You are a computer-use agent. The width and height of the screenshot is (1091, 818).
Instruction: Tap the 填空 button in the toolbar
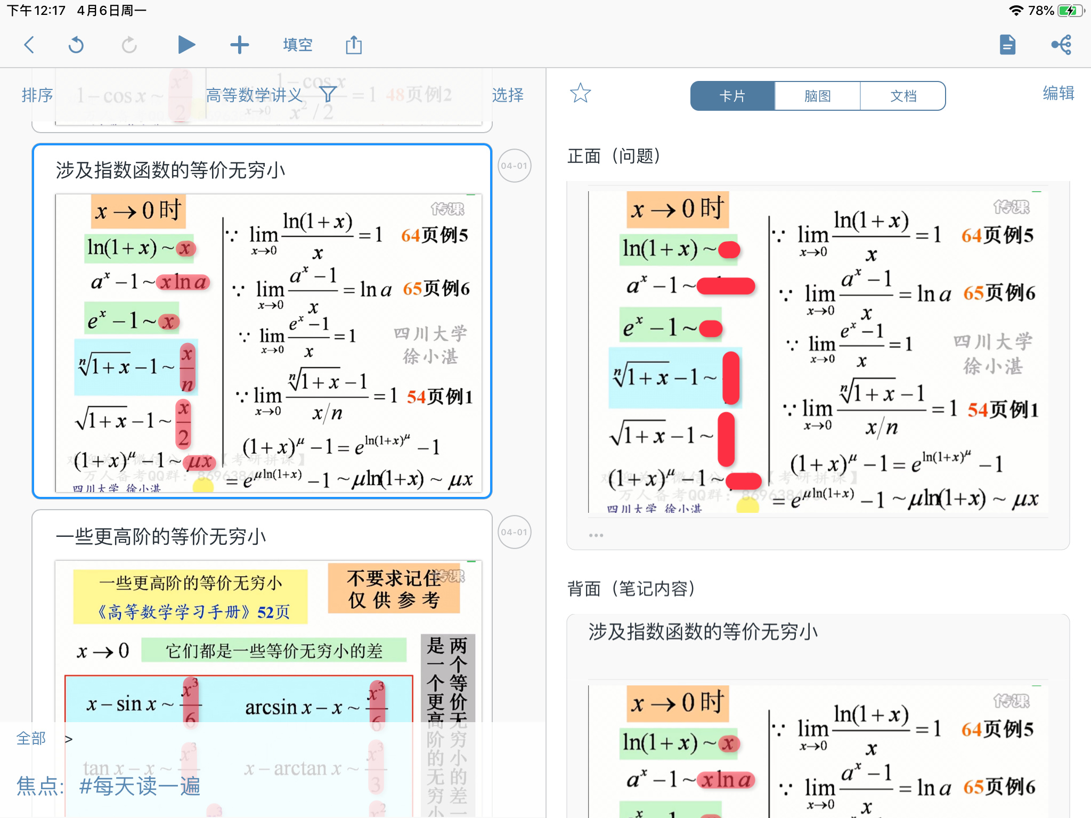tap(298, 45)
